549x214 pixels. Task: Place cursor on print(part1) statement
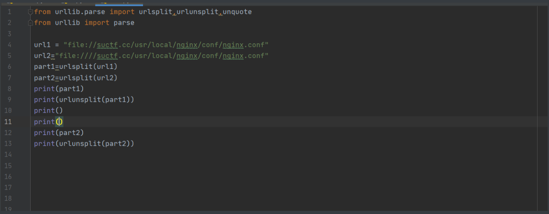click(59, 89)
